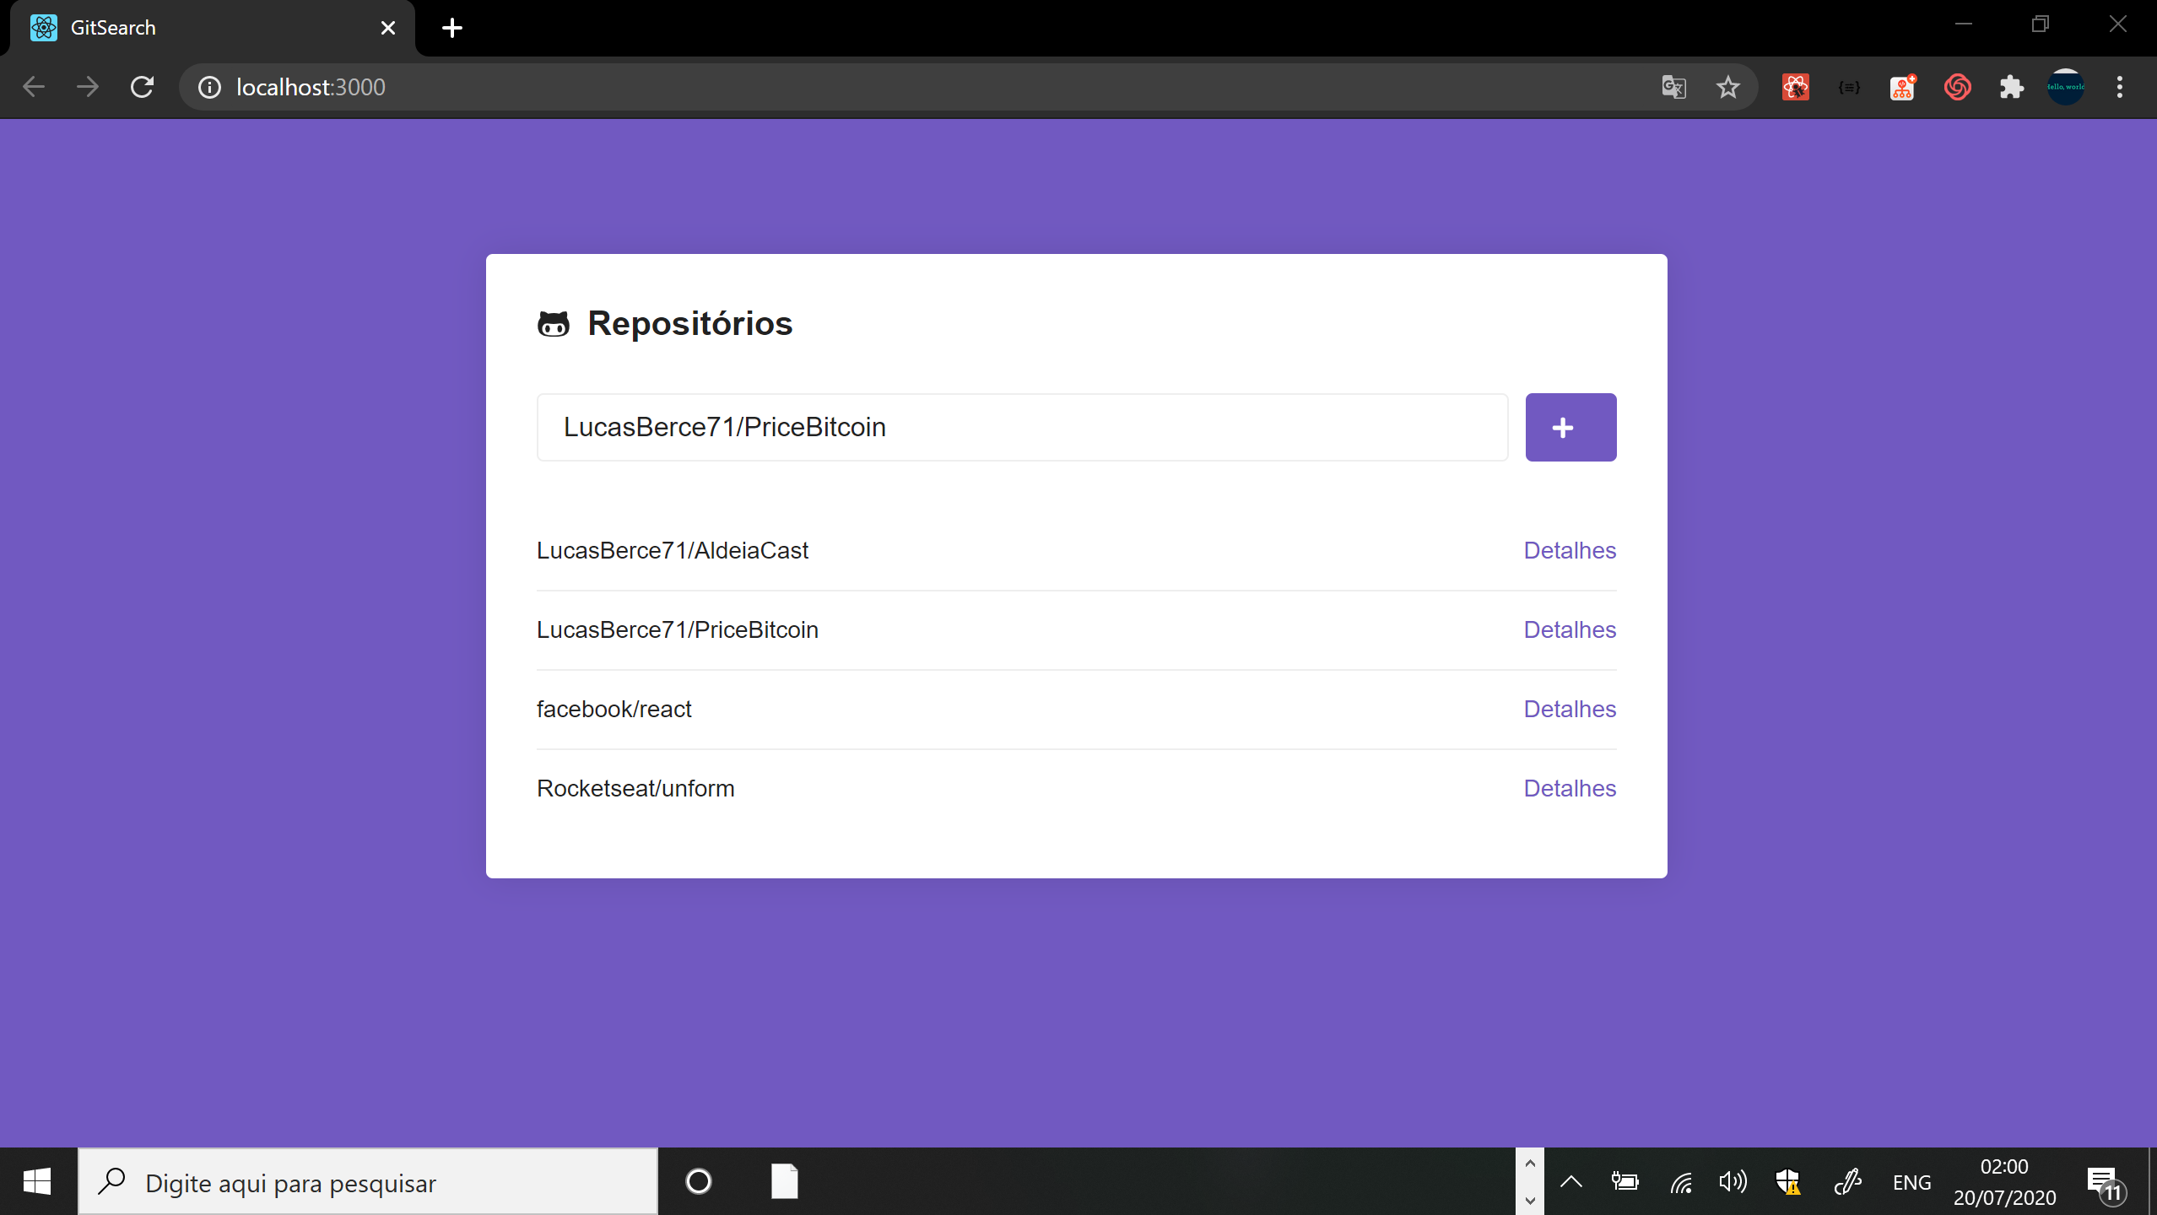2157x1215 pixels.
Task: Open the Chrome profile avatar
Action: 2065,87
